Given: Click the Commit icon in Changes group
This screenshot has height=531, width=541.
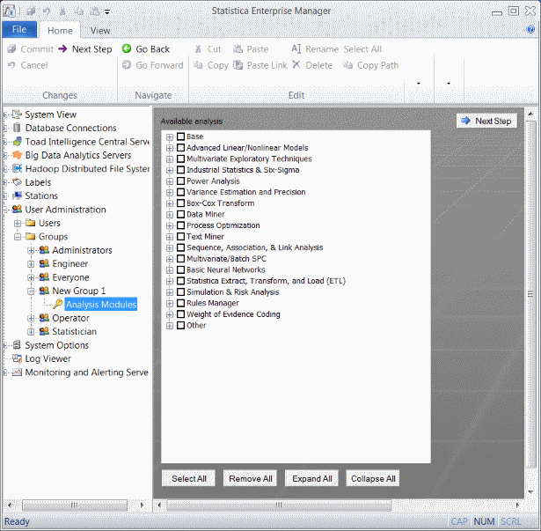Looking at the screenshot, I should click(11, 48).
